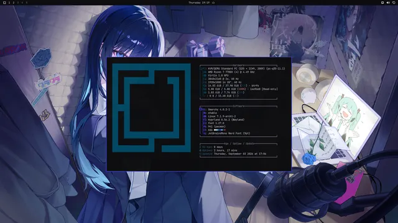The width and height of the screenshot is (398, 223).
Task: Open the tray icon left of the volume icon
Action: [x=382, y=2]
